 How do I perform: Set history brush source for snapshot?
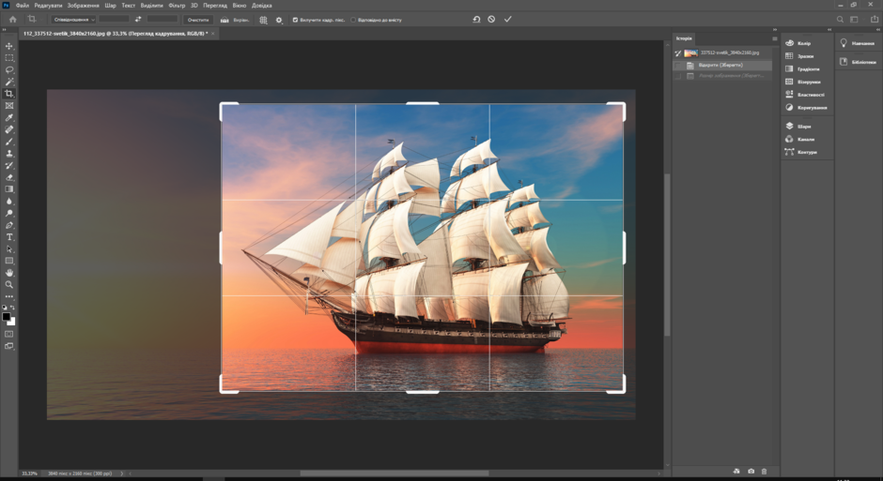pyautogui.click(x=678, y=53)
